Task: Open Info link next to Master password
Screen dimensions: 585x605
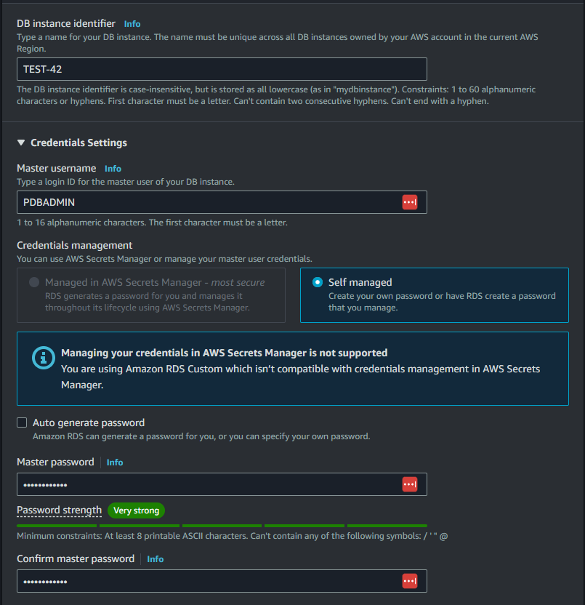Action: (x=115, y=462)
